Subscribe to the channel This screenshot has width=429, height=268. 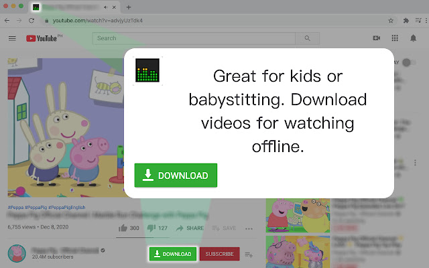(x=219, y=254)
